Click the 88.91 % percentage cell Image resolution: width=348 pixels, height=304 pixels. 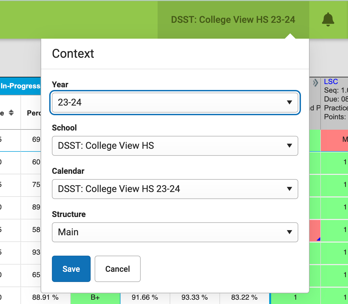pyautogui.click(x=46, y=298)
